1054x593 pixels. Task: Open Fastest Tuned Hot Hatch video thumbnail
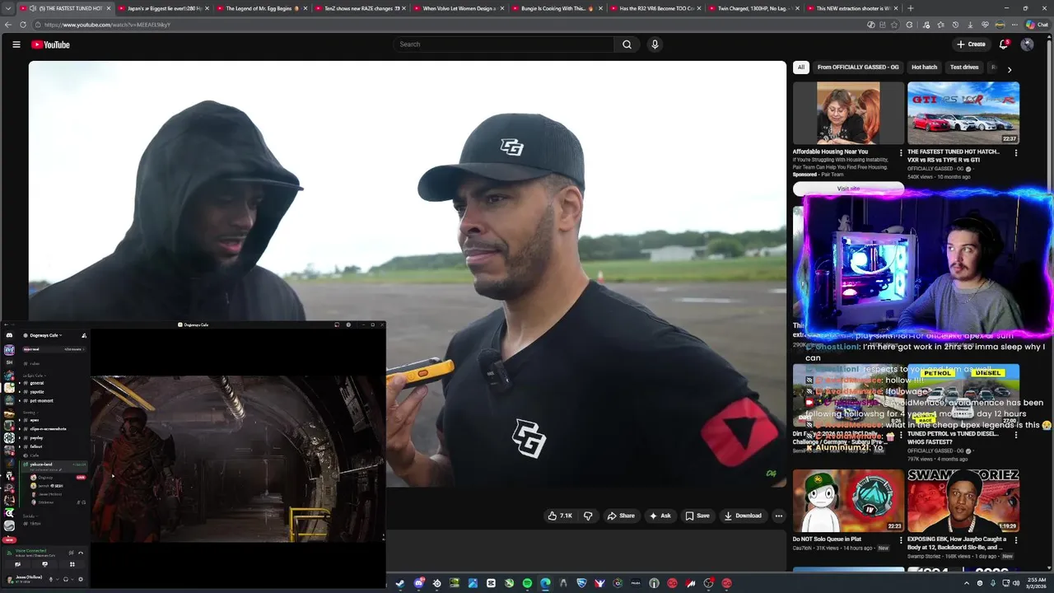(963, 113)
